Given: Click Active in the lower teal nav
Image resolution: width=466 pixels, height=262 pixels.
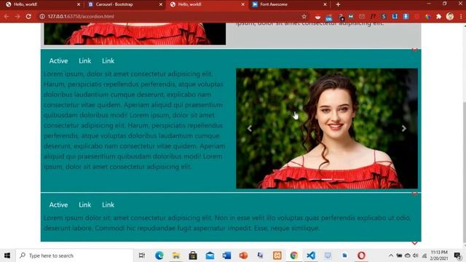Looking at the screenshot, I should pos(58,205).
